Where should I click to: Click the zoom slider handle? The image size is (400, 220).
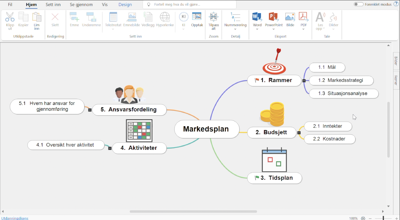[383, 218]
